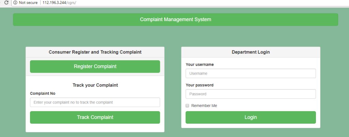
Task: Click the Consumer Register and Tracking Complaint header
Action: click(x=95, y=52)
